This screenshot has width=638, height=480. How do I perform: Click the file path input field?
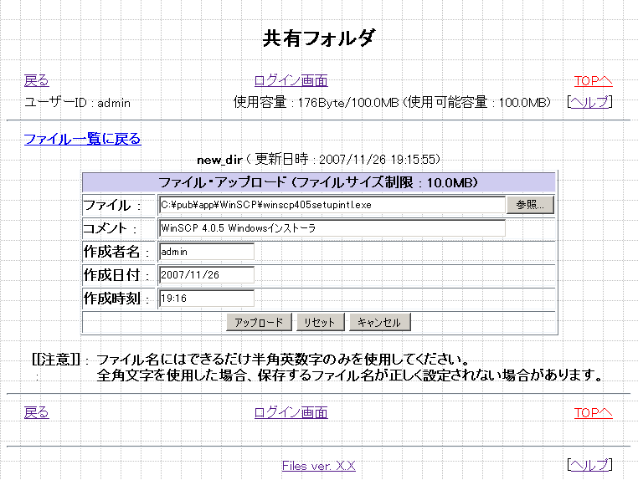[332, 205]
